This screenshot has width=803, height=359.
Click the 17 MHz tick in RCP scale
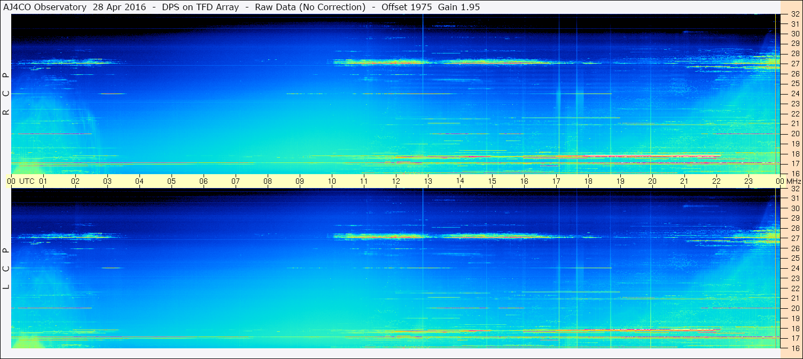click(x=794, y=163)
